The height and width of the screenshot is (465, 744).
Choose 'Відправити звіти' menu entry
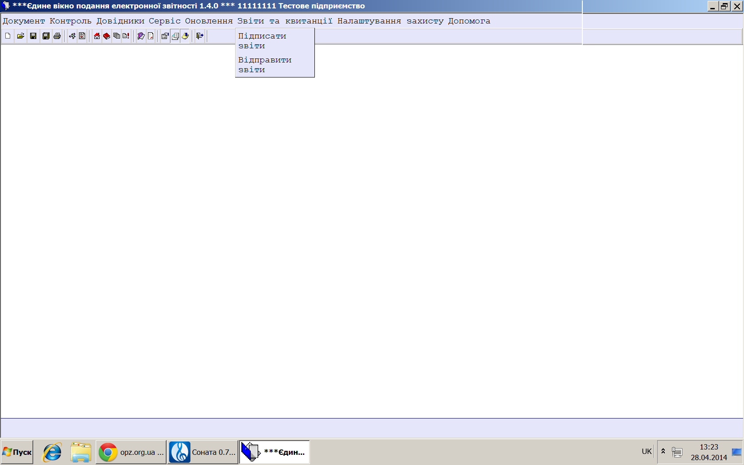[265, 65]
